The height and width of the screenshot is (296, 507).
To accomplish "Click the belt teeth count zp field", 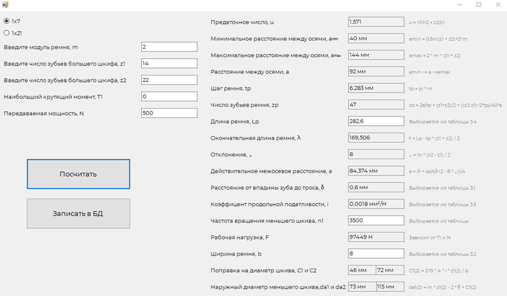I will [376, 105].
